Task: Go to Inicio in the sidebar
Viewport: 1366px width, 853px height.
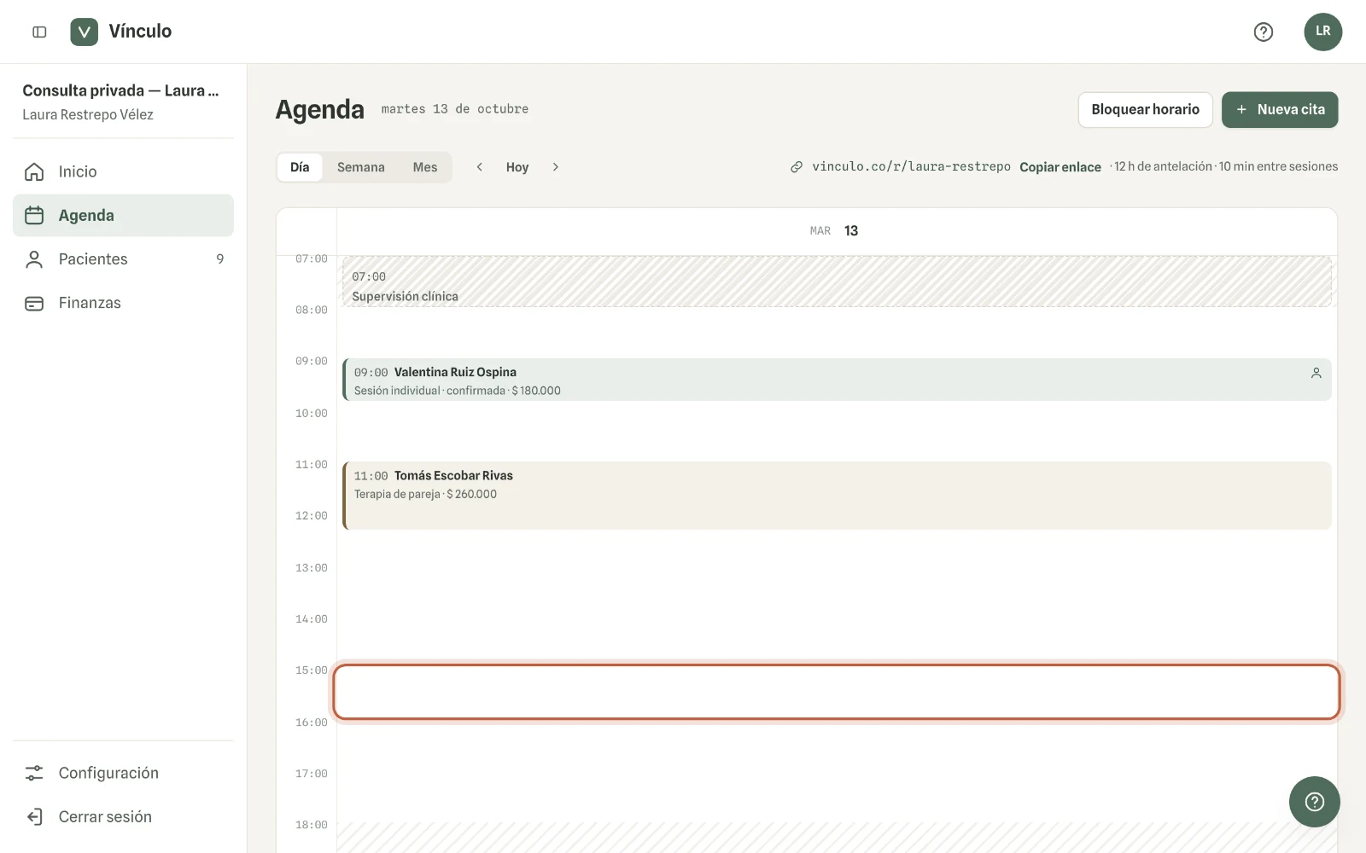Action: (x=123, y=171)
